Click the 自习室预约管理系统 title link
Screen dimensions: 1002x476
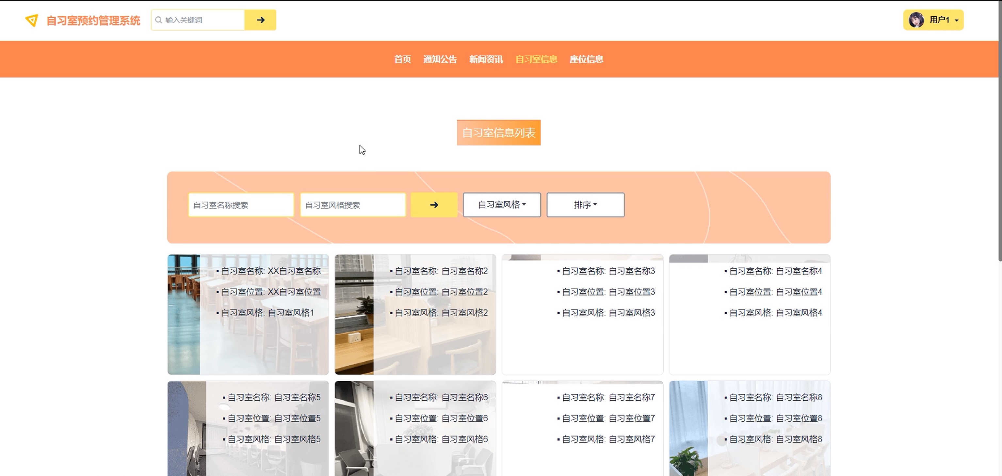coord(93,21)
